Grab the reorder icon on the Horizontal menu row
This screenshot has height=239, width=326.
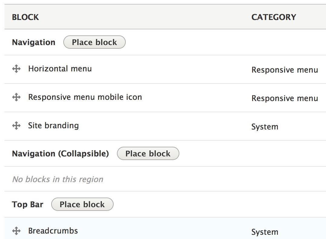pos(16,69)
